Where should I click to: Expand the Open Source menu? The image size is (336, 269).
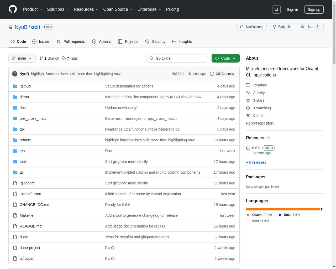[118, 9]
